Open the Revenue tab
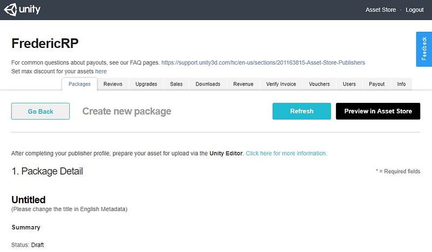 (x=243, y=84)
